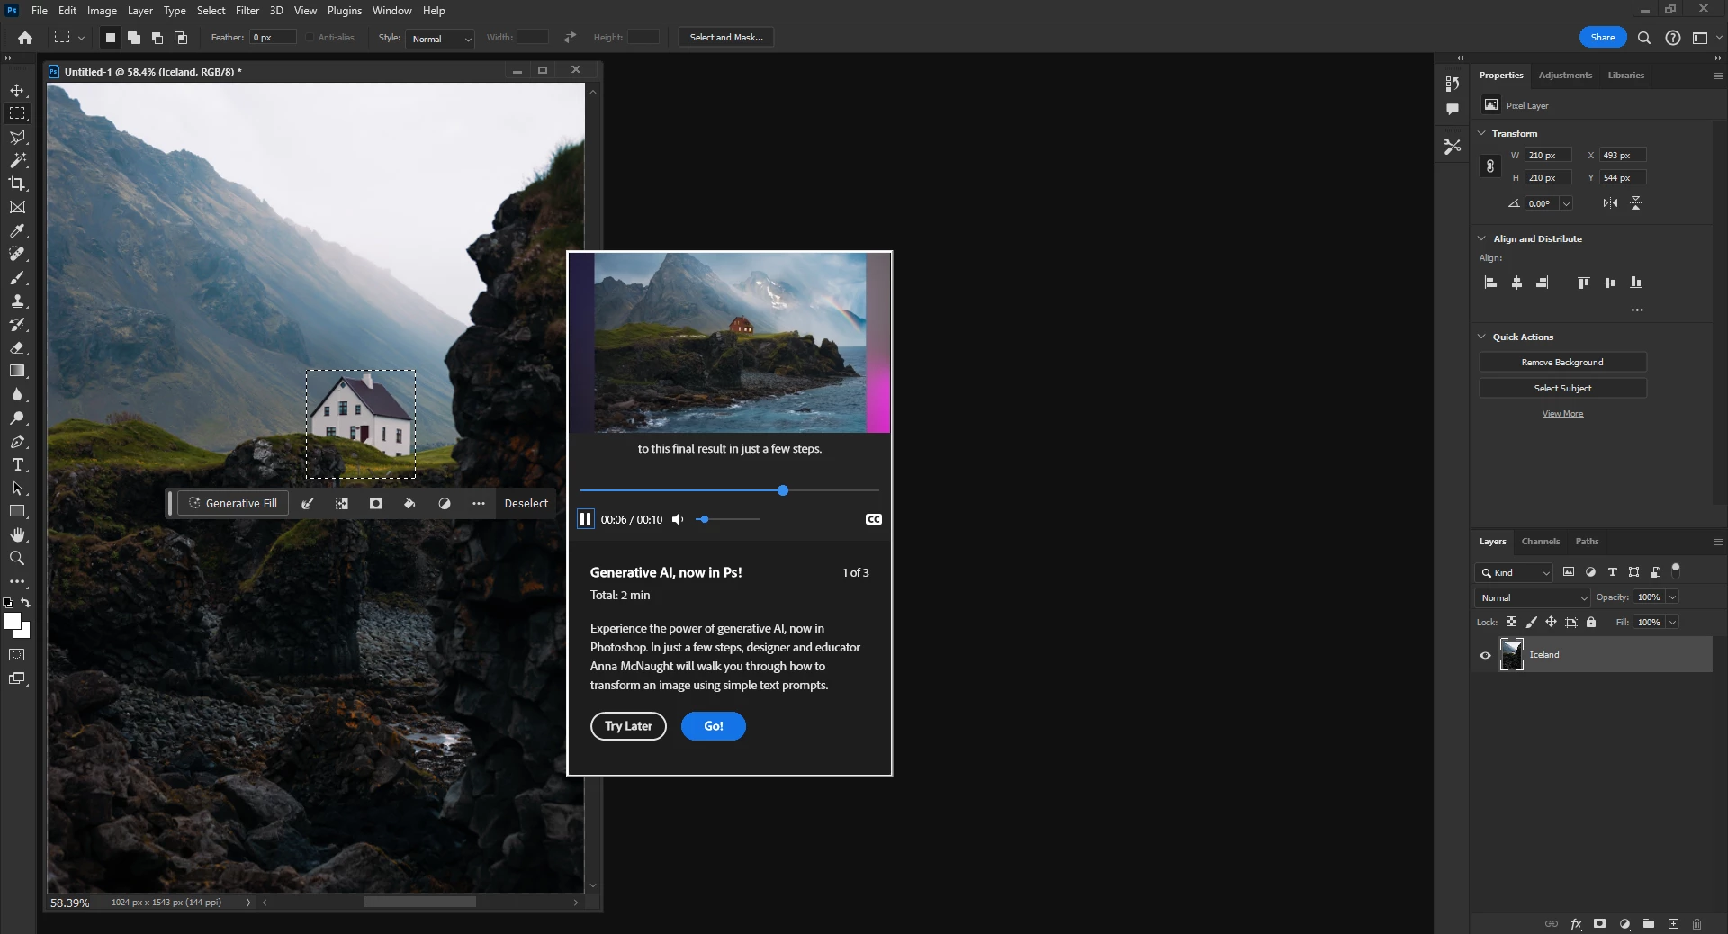This screenshot has height=934, width=1728.
Task: Open the Filter menu
Action: (247, 11)
